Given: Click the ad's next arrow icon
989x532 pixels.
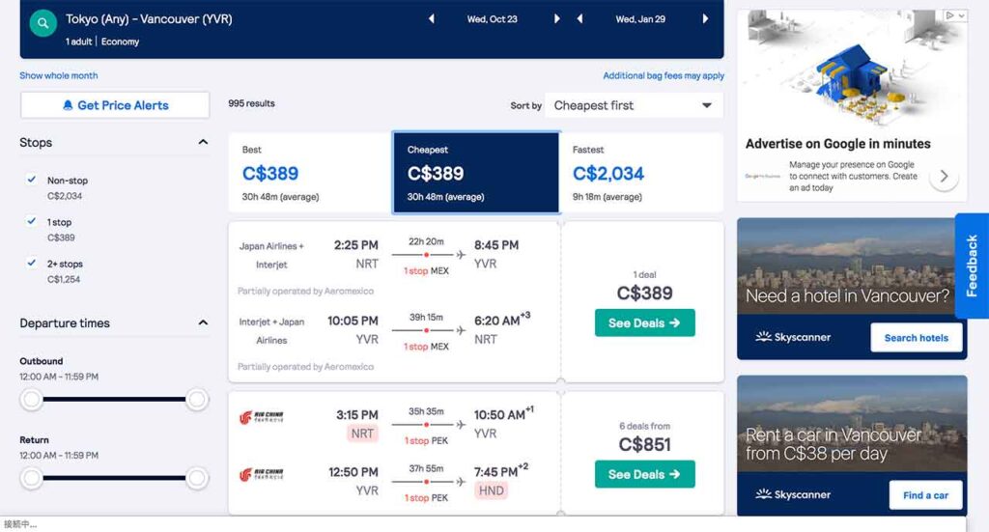Looking at the screenshot, I should click(x=944, y=176).
